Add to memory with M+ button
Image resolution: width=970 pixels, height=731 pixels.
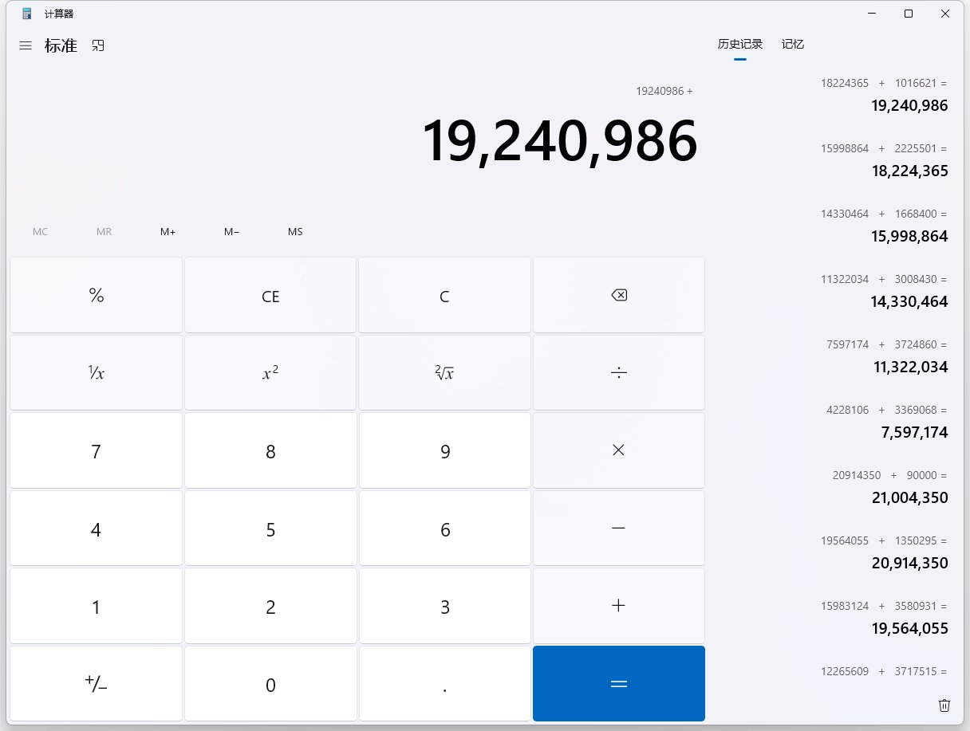click(x=168, y=232)
